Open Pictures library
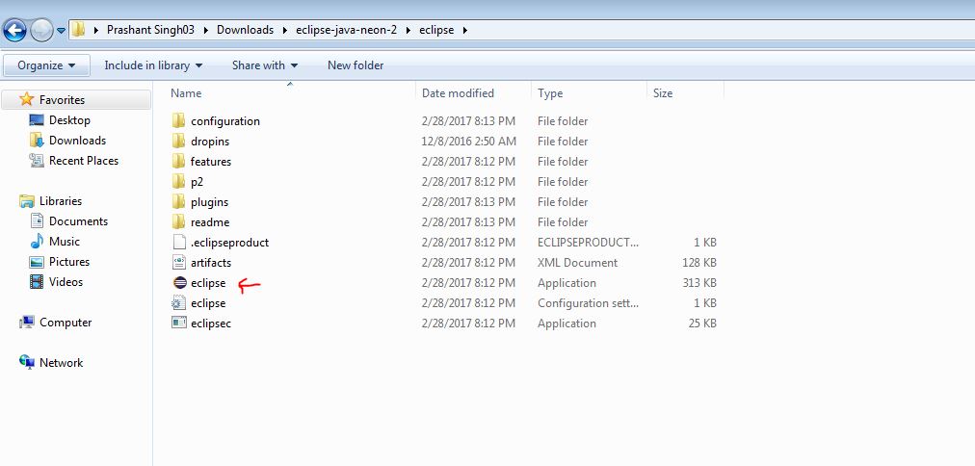Screen dimensions: 975x466 tap(69, 262)
